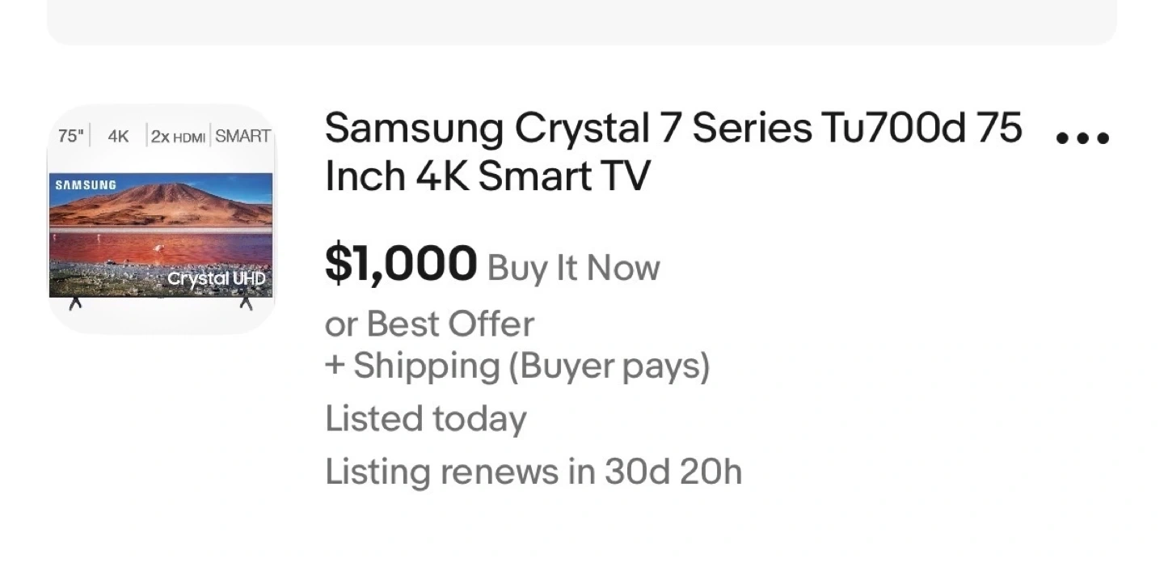Viewport: 1164px width, 563px height.
Task: Click "Inch 4K Smart TV" title line
Action: click(x=487, y=177)
